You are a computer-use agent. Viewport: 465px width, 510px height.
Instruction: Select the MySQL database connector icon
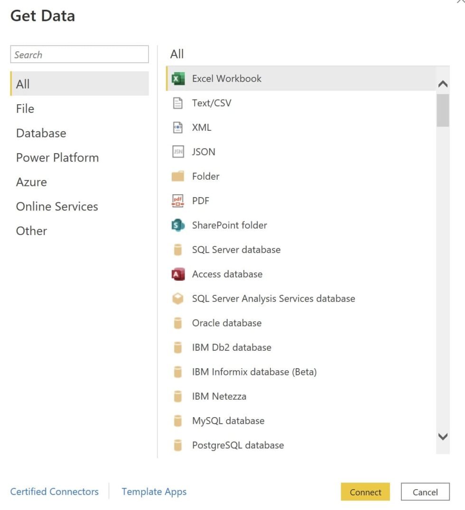coord(177,420)
